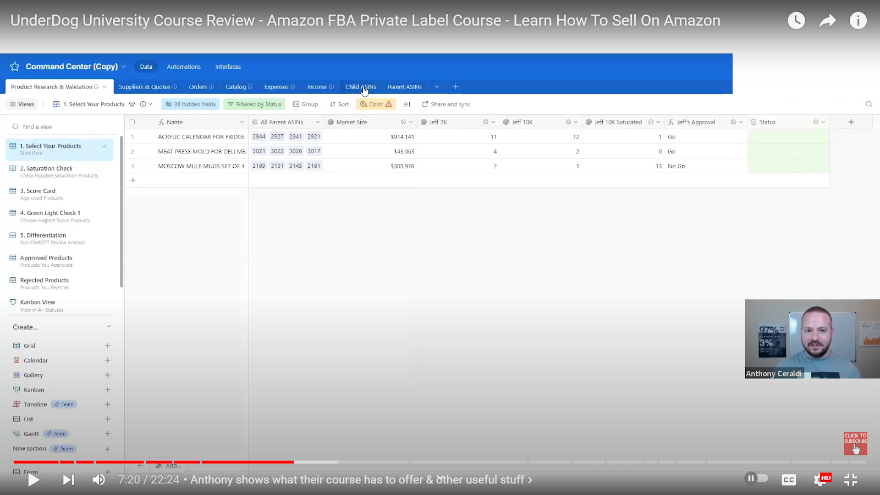Open the row height icon
Screen dimensions: 880x495
(x=407, y=104)
